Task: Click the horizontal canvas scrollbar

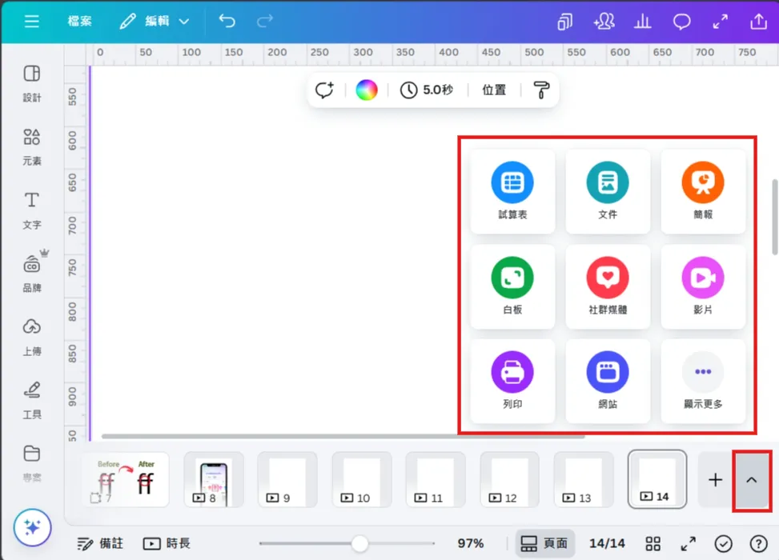Action: (343, 436)
